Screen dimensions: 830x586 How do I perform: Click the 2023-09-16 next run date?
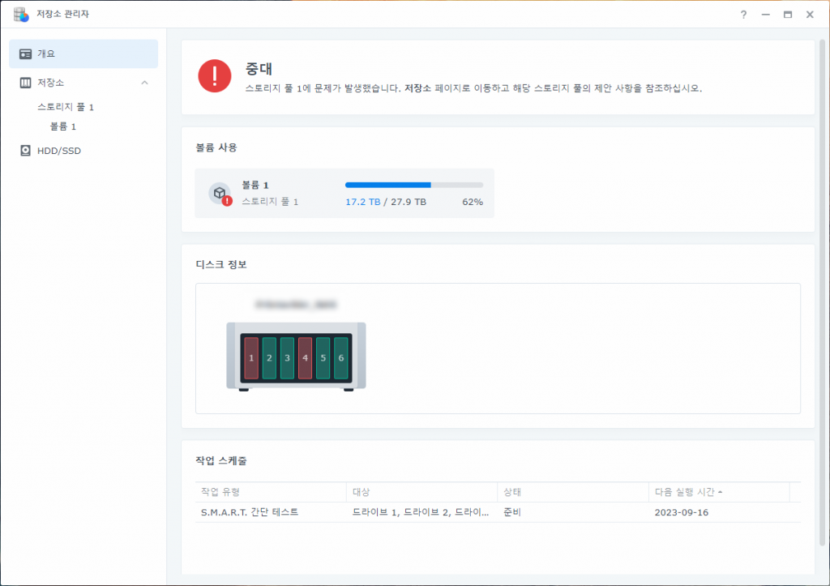[x=681, y=512]
